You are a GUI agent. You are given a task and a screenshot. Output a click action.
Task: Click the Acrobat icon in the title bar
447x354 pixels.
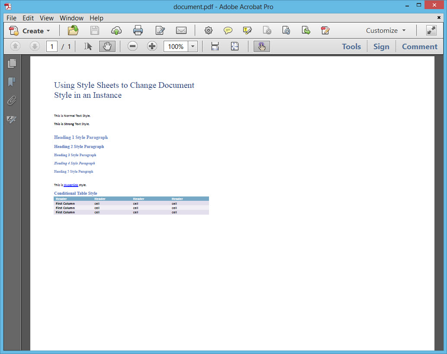(x=8, y=6)
